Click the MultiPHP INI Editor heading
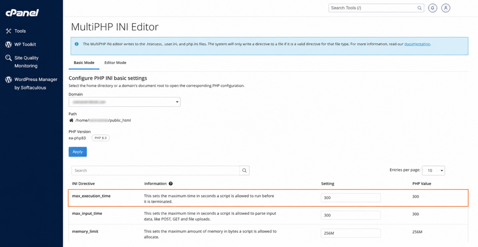478x247 pixels. click(115, 27)
